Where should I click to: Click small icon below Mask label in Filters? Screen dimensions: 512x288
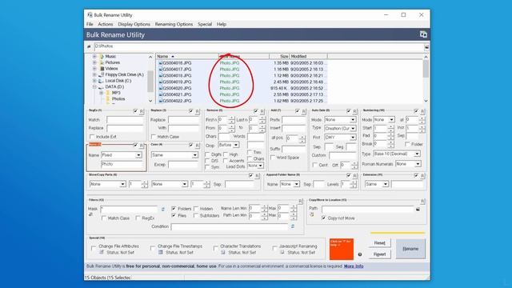(90, 214)
